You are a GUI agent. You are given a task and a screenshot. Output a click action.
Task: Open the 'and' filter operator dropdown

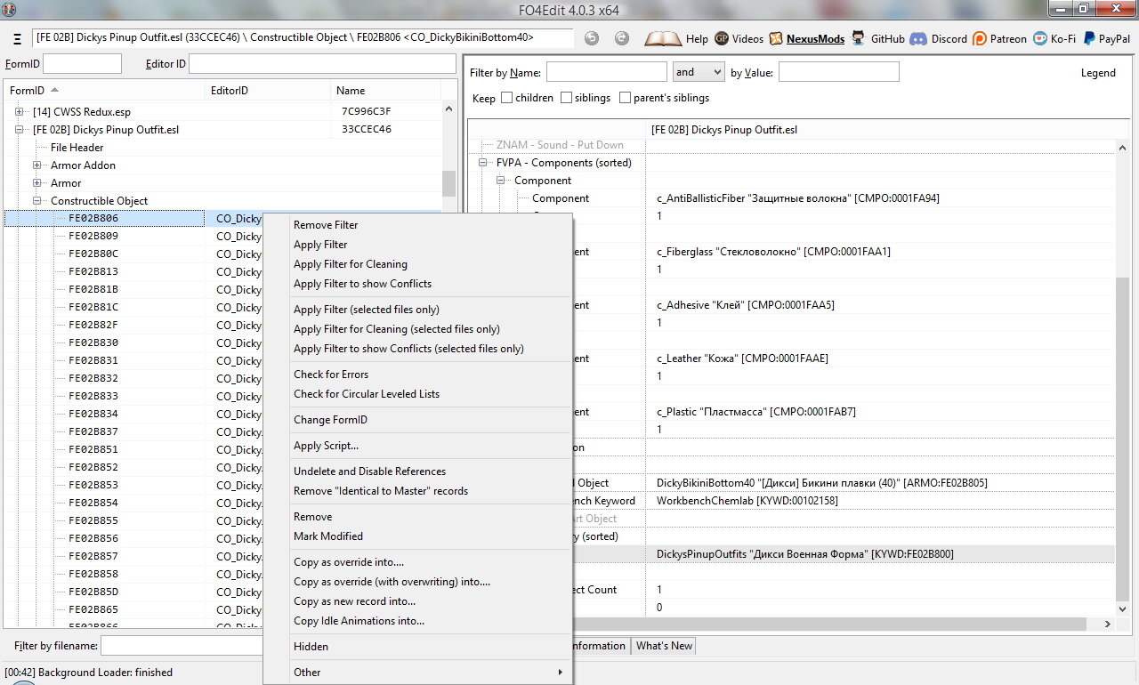[699, 72]
